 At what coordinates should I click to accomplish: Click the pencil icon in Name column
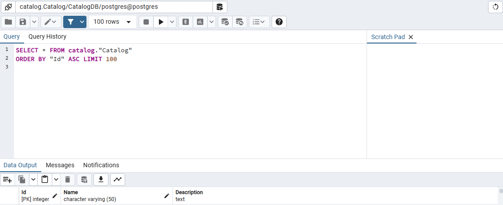pos(167,196)
